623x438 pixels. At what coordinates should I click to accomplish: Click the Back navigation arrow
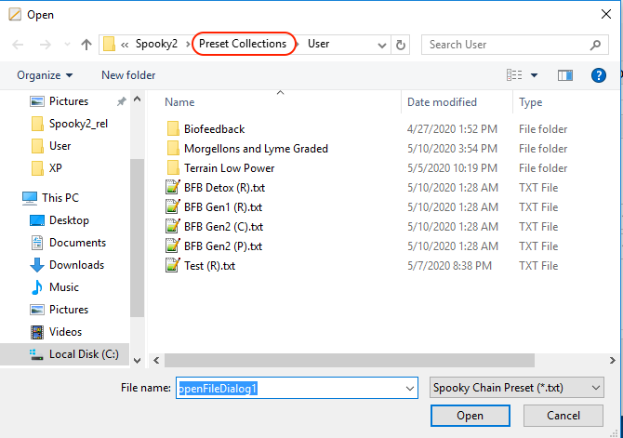(x=18, y=45)
